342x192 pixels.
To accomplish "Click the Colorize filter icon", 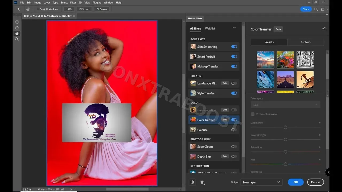I will click(x=193, y=130).
